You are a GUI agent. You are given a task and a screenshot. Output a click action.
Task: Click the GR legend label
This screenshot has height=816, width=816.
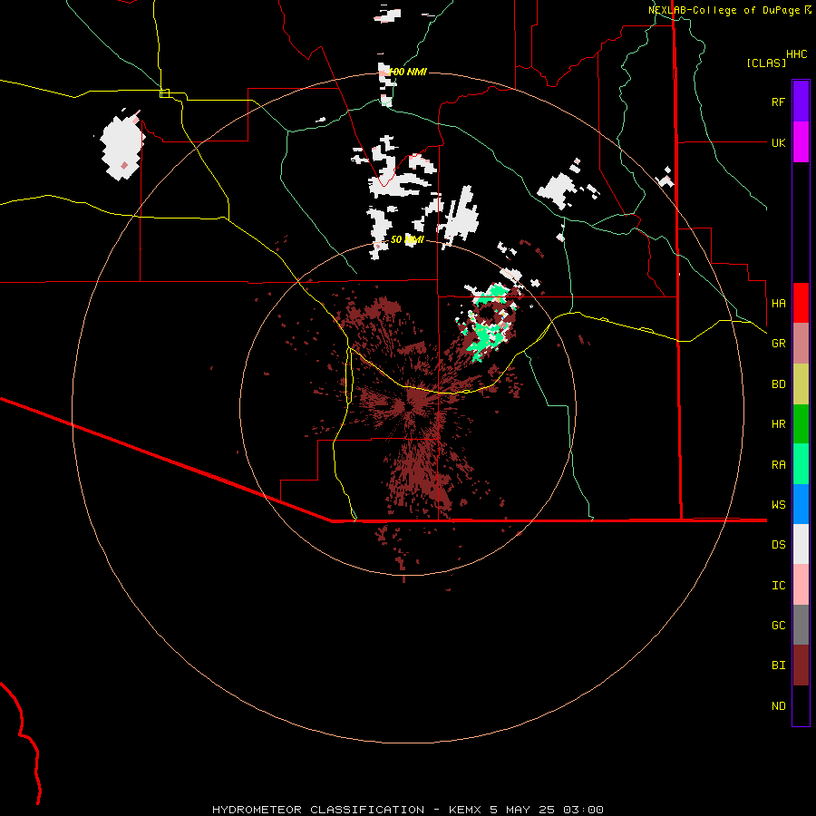778,344
